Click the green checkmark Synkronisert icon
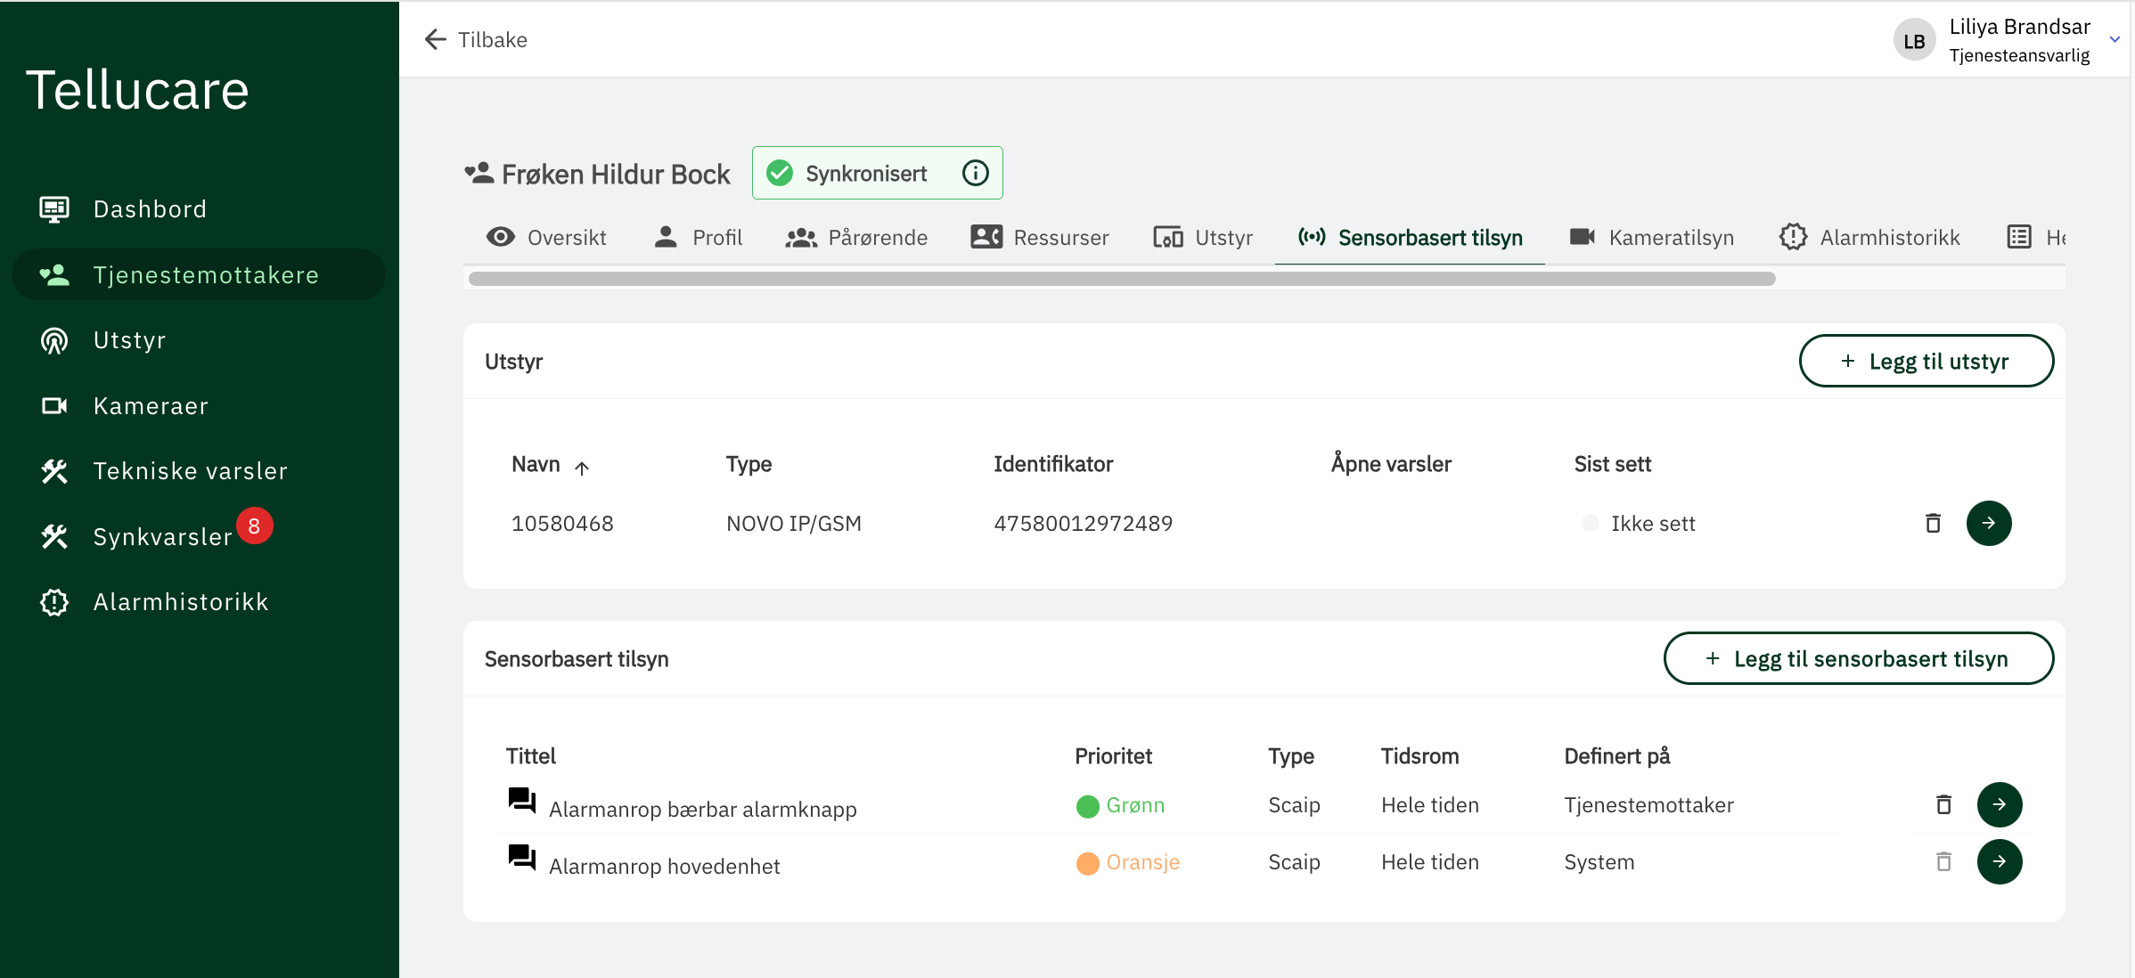This screenshot has width=2135, height=978. click(x=780, y=173)
